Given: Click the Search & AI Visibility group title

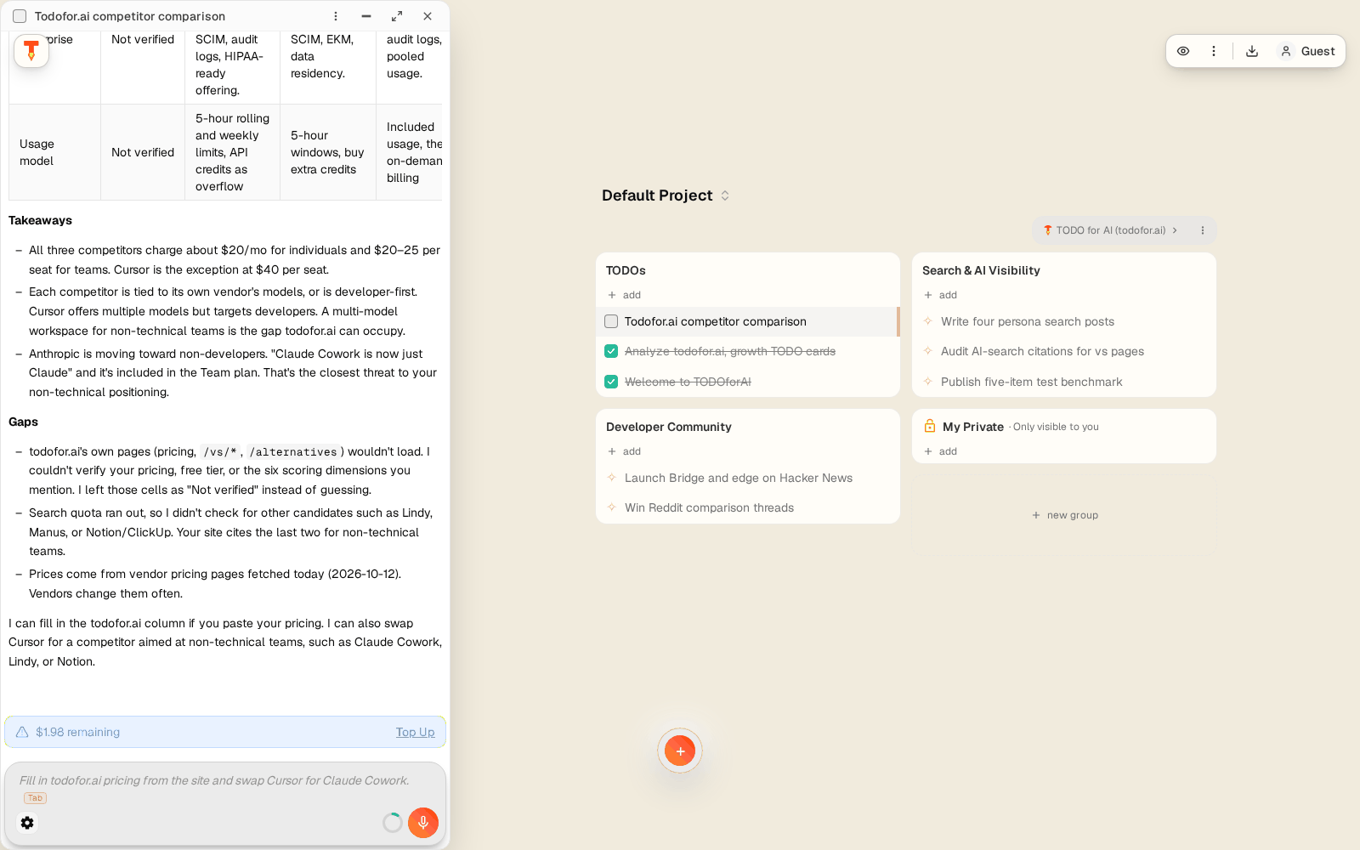Looking at the screenshot, I should pyautogui.click(x=981, y=270).
